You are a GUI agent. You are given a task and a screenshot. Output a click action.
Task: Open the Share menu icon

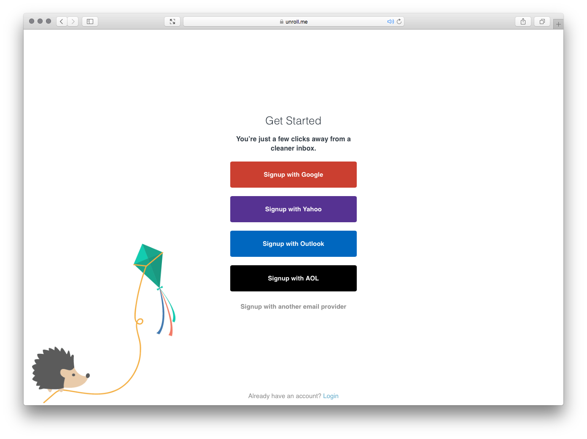click(x=523, y=22)
